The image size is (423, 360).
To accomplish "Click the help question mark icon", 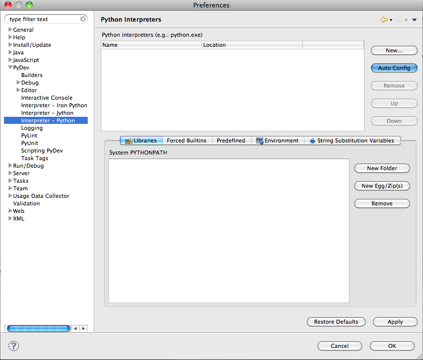I will coord(13,346).
